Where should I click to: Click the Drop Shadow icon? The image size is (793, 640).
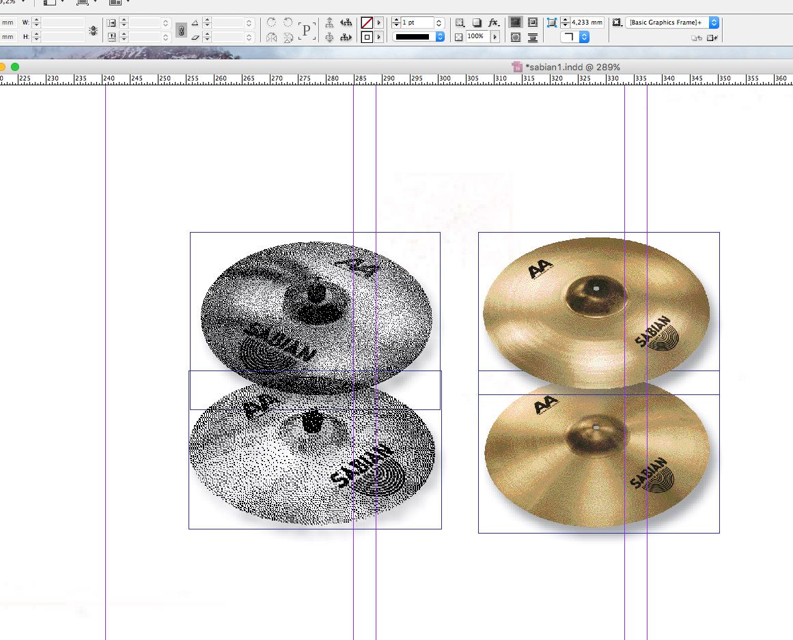477,23
